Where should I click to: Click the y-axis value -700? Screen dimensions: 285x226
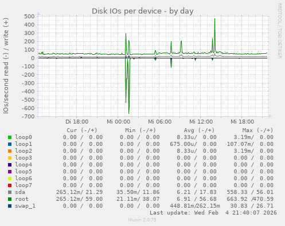[x=28, y=116]
